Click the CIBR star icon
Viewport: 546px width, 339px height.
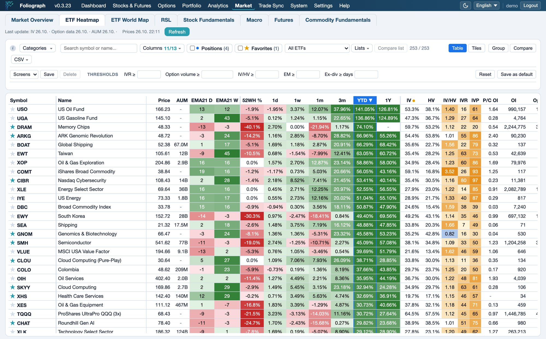pyautogui.click(x=13, y=180)
